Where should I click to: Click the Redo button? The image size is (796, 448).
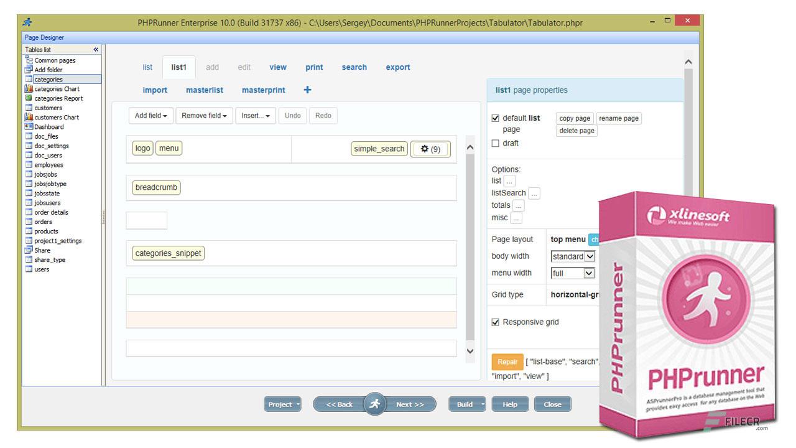pyautogui.click(x=323, y=116)
